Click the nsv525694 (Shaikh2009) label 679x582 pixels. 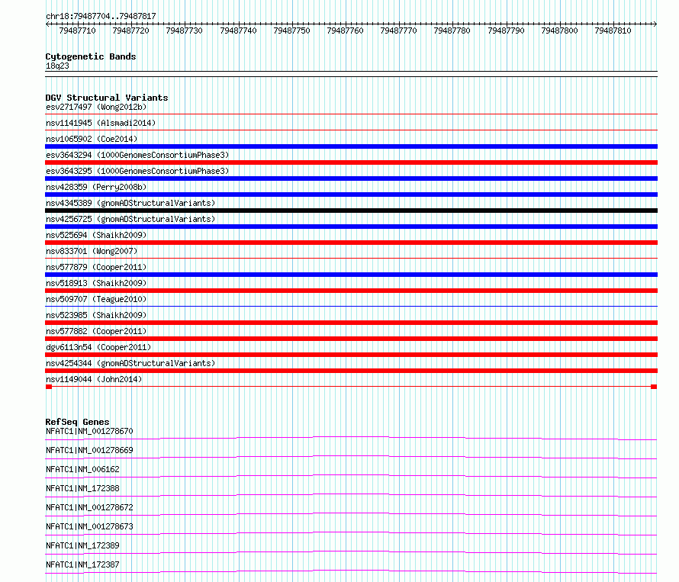[x=96, y=235]
